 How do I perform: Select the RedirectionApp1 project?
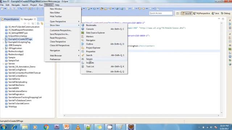pyautogui.click(x=16, y=51)
